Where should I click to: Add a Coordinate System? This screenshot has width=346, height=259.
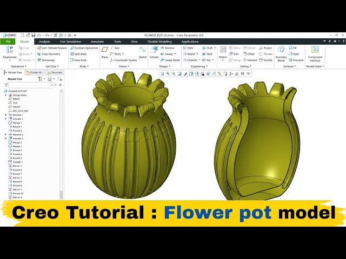tap(123, 60)
